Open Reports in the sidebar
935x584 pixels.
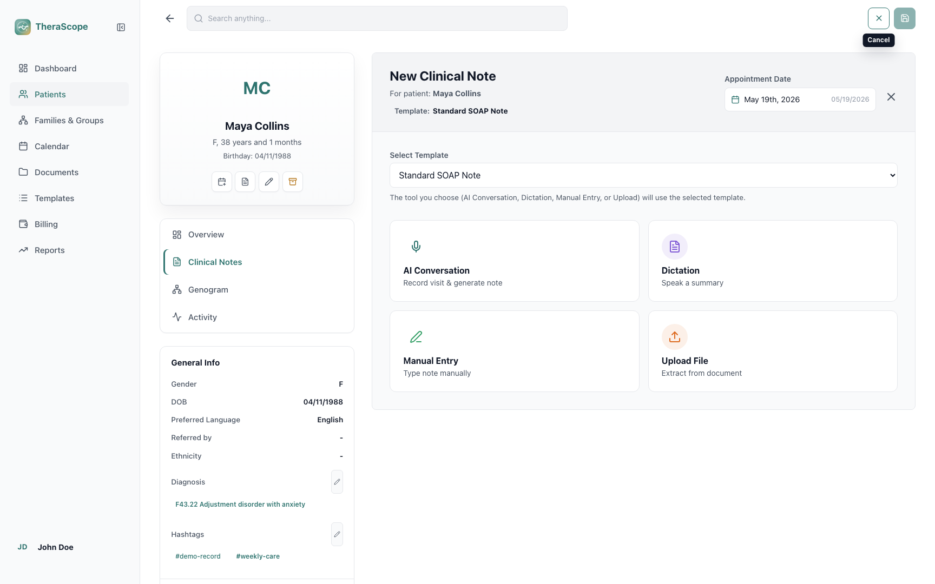(69, 250)
